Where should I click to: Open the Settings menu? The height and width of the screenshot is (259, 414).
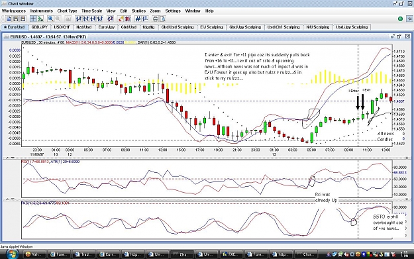tap(173, 11)
